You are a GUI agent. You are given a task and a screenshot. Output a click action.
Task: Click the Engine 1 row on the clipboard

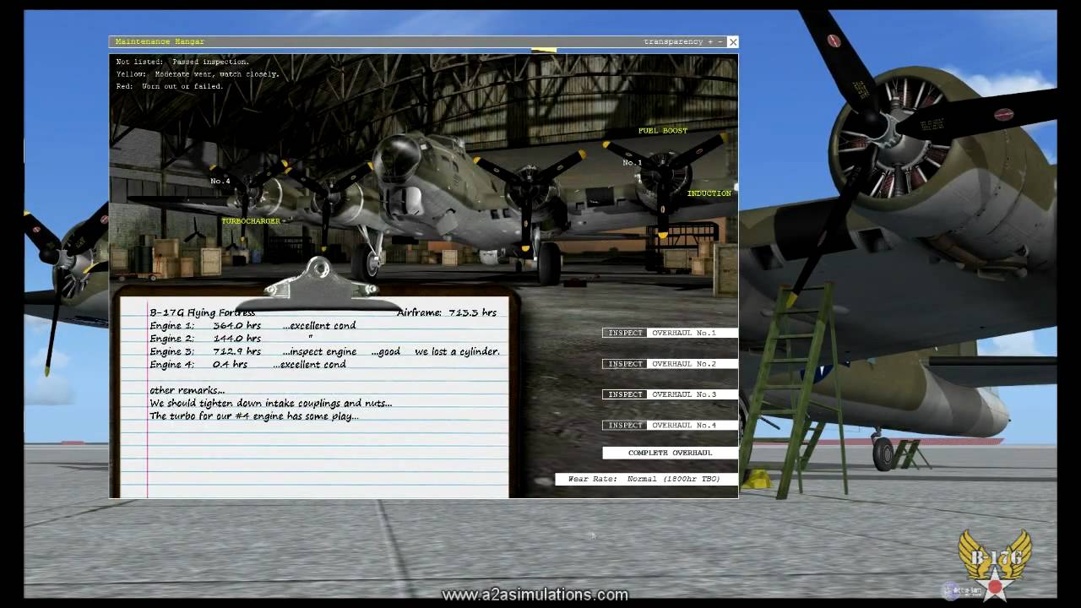[x=253, y=325]
